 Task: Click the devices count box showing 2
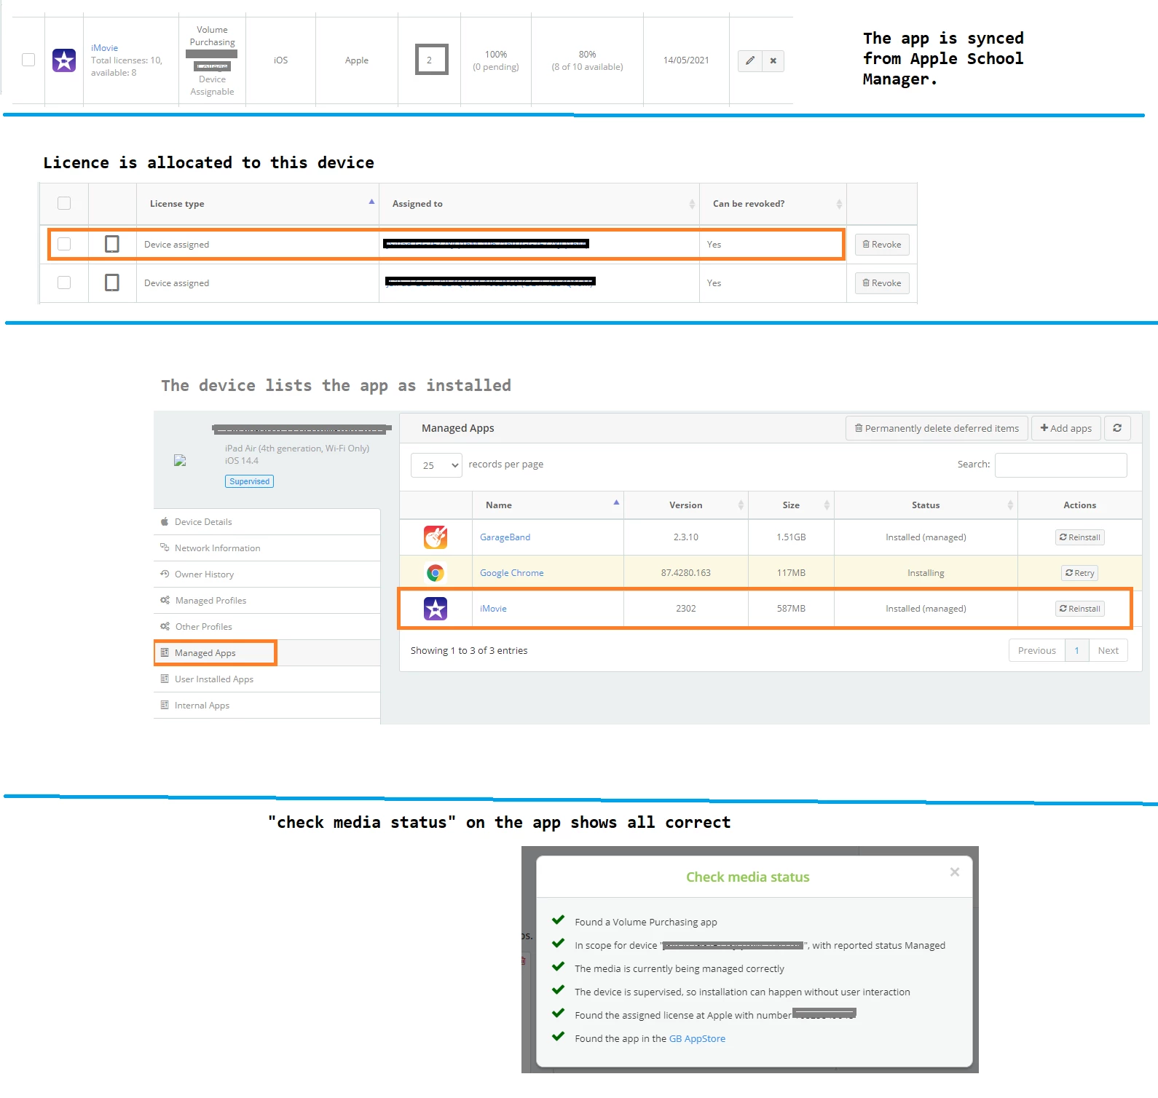point(431,60)
